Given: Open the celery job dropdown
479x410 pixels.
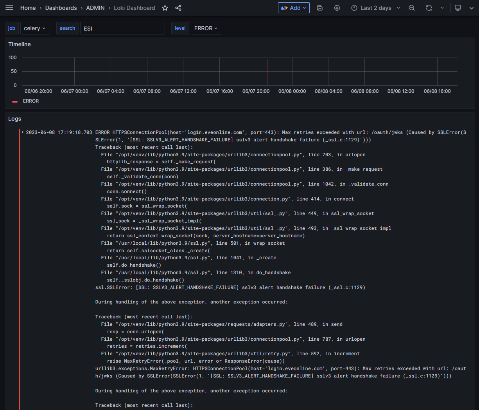Looking at the screenshot, I should pyautogui.click(x=35, y=28).
